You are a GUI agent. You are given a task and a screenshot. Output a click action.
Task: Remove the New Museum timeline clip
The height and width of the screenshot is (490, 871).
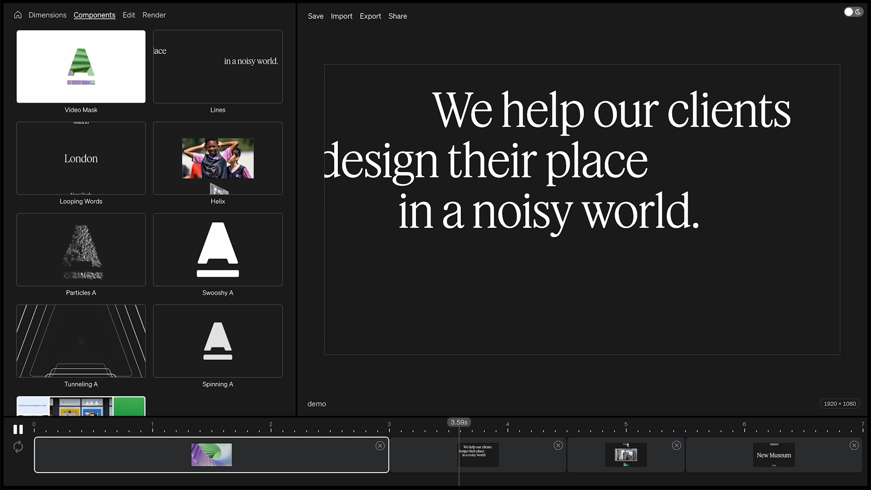click(854, 446)
